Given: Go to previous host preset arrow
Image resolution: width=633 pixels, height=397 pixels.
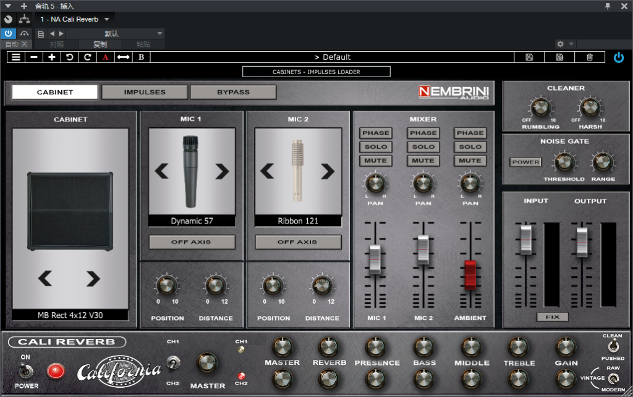Looking at the screenshot, I should 52,34.
